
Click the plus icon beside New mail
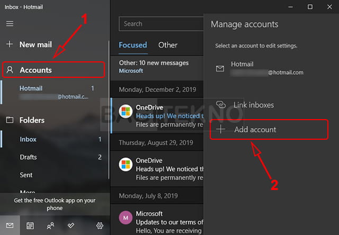pos(10,44)
